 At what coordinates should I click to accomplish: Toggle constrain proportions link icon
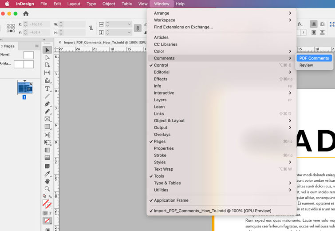(91, 28)
